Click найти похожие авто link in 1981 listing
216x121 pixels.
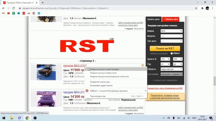click(131, 108)
